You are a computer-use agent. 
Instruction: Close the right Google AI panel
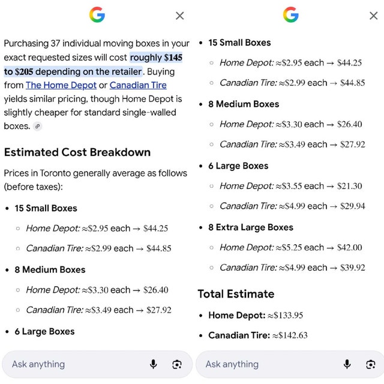[373, 16]
